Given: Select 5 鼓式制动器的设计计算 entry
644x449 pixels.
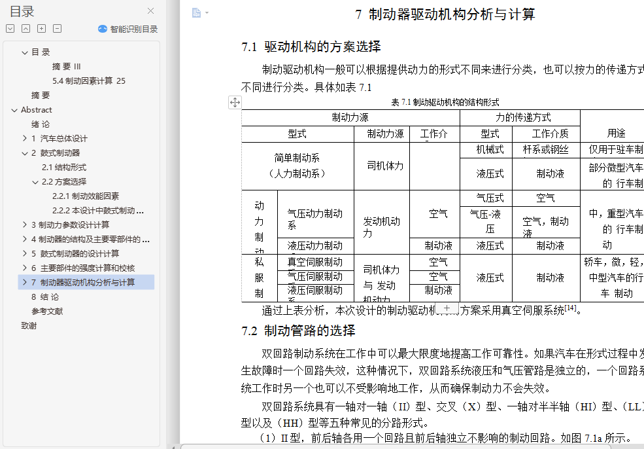Looking at the screenshot, I should (x=75, y=254).
